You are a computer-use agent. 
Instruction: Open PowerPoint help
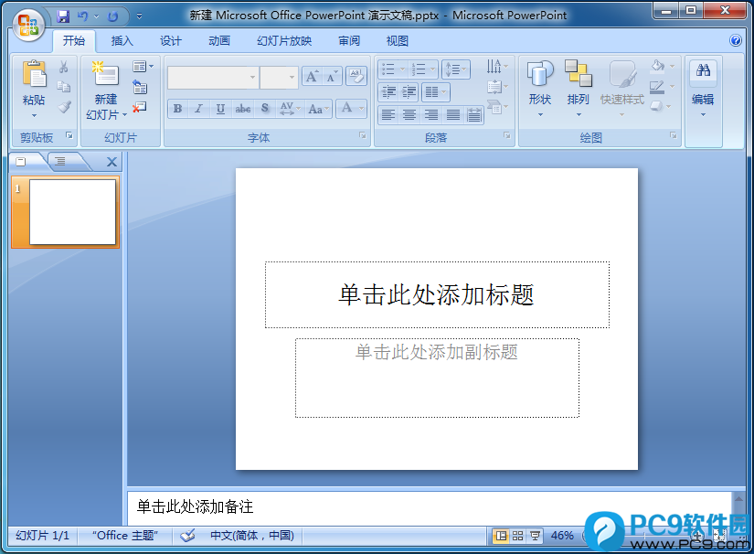pos(735,40)
